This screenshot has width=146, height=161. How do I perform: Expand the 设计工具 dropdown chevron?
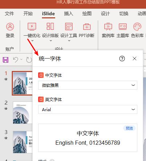point(69,41)
